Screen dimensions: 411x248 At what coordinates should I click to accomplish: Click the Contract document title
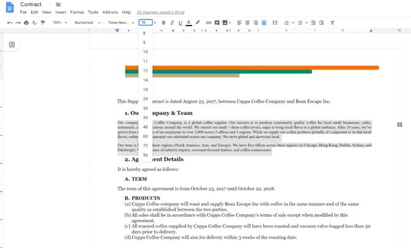[x=31, y=4]
